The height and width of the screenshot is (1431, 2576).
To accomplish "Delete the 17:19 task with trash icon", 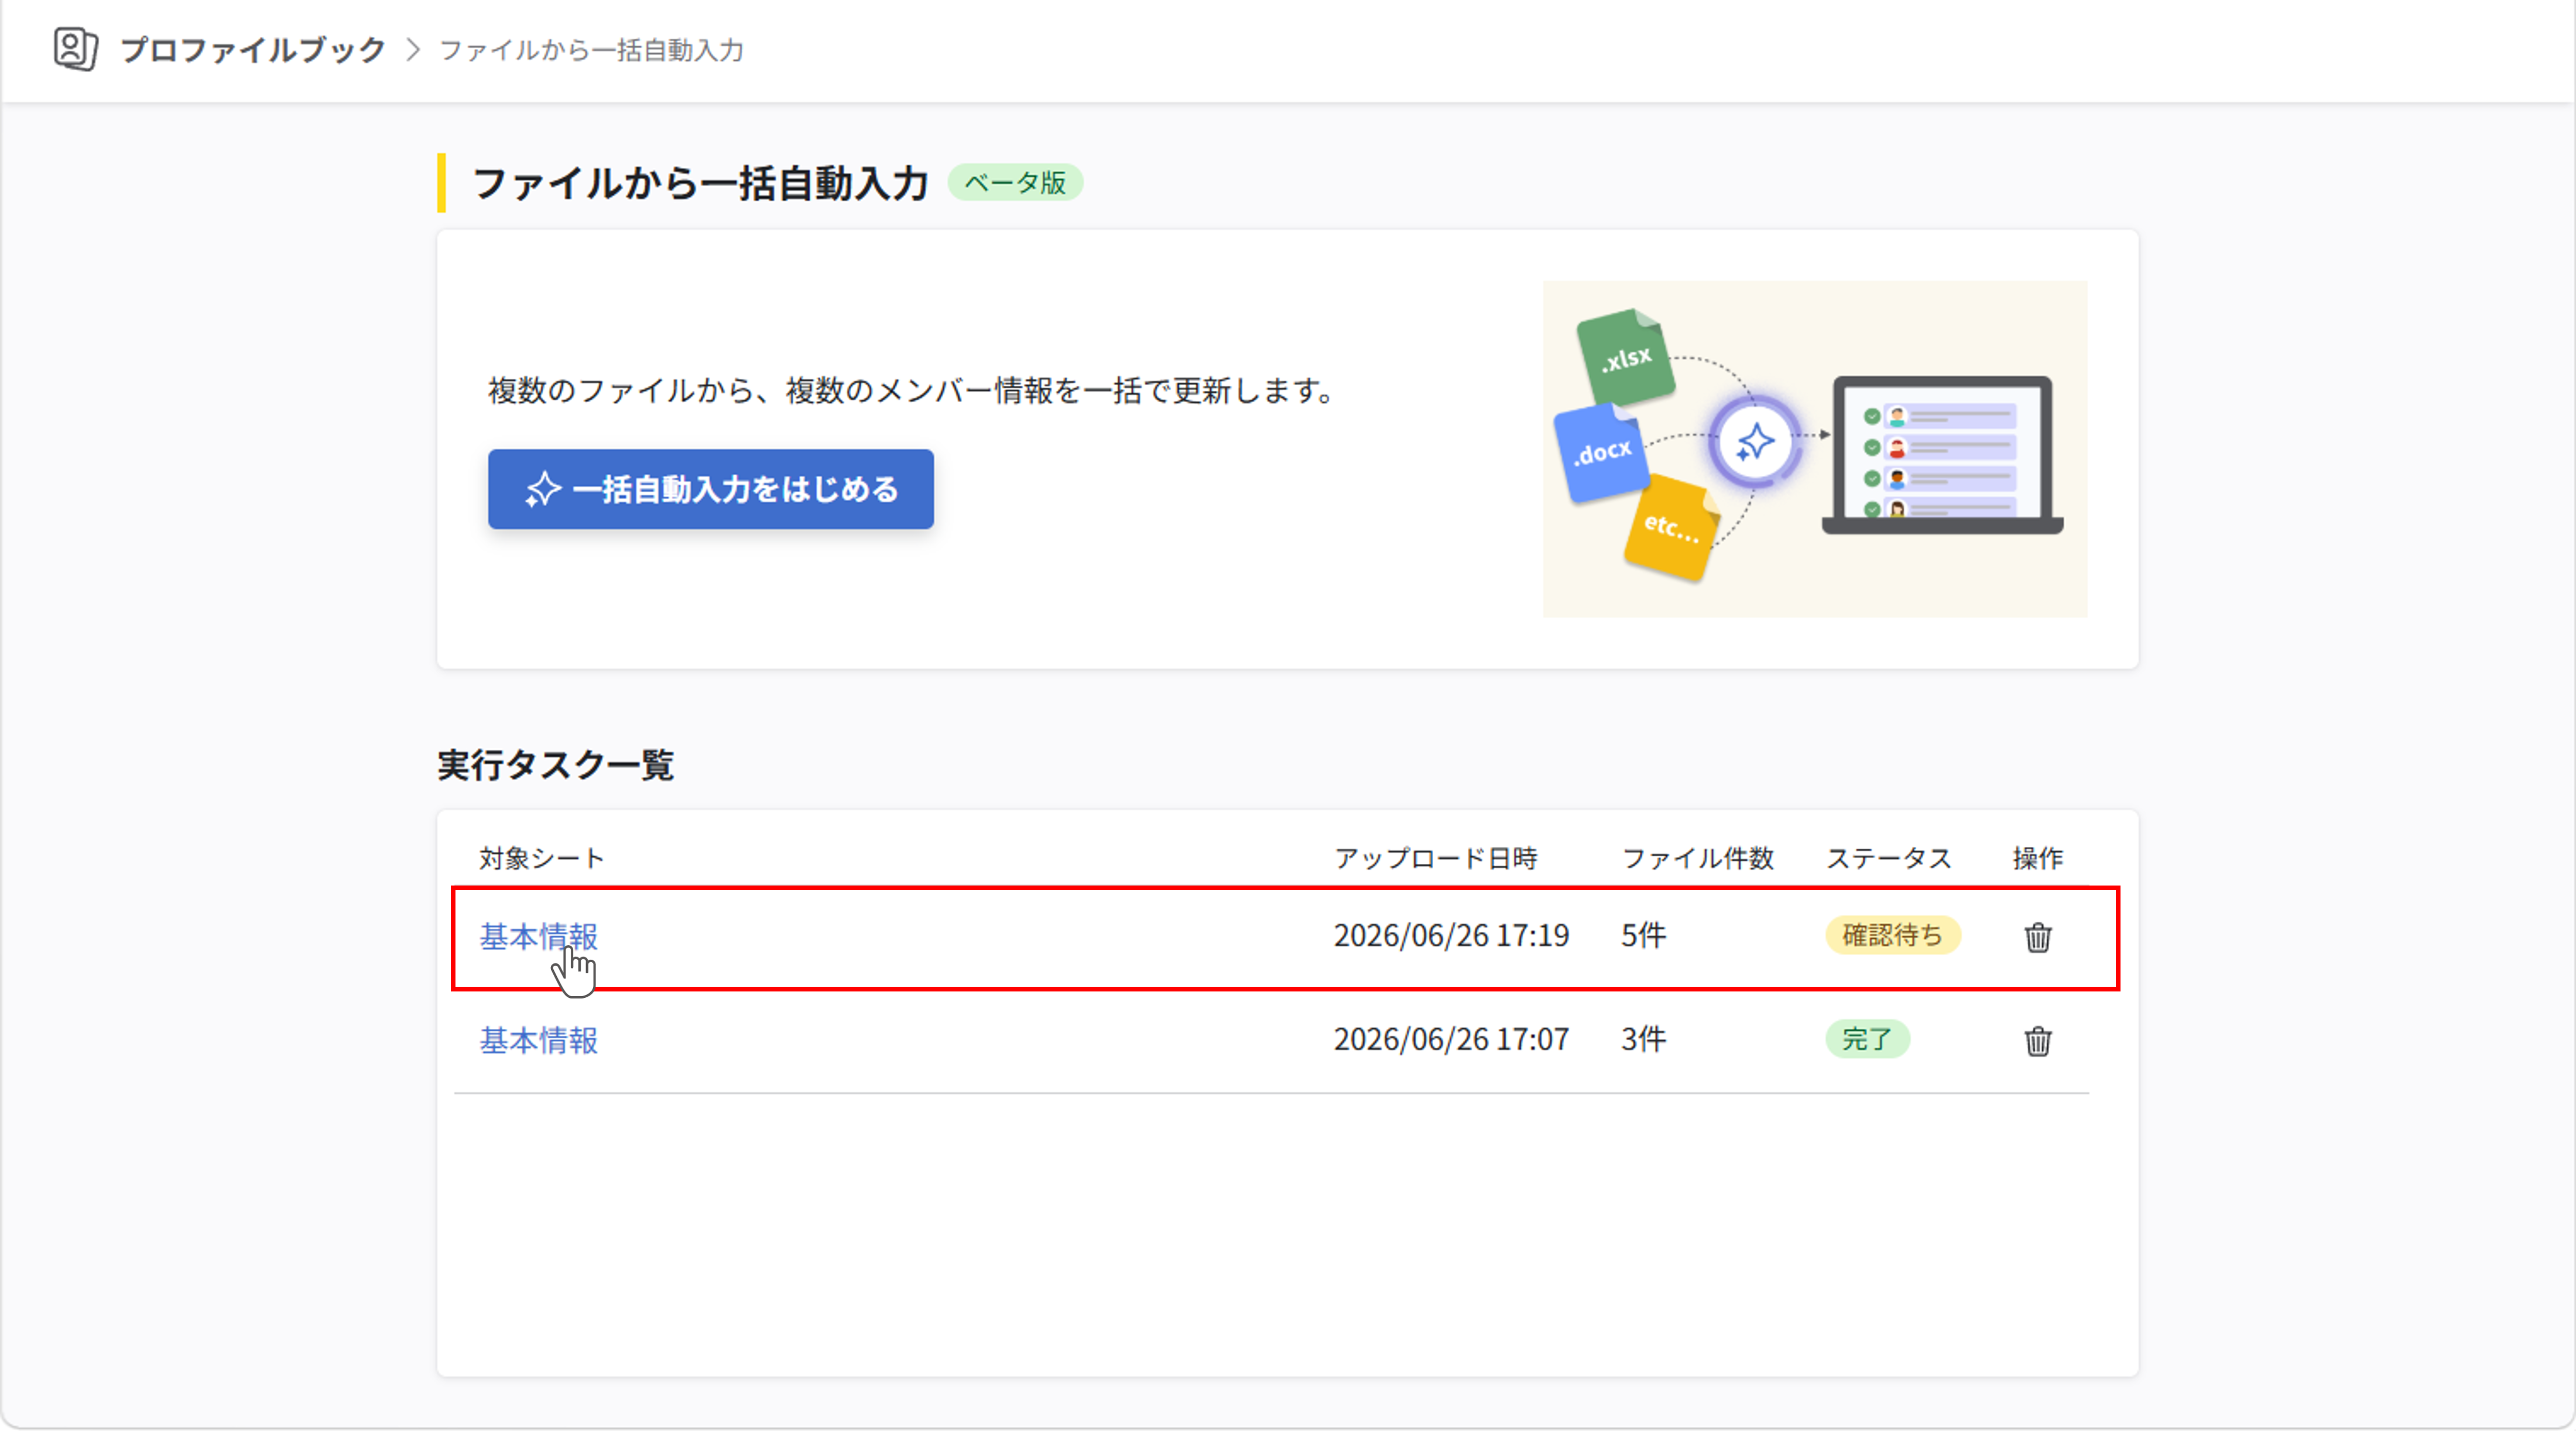I will [x=2037, y=937].
